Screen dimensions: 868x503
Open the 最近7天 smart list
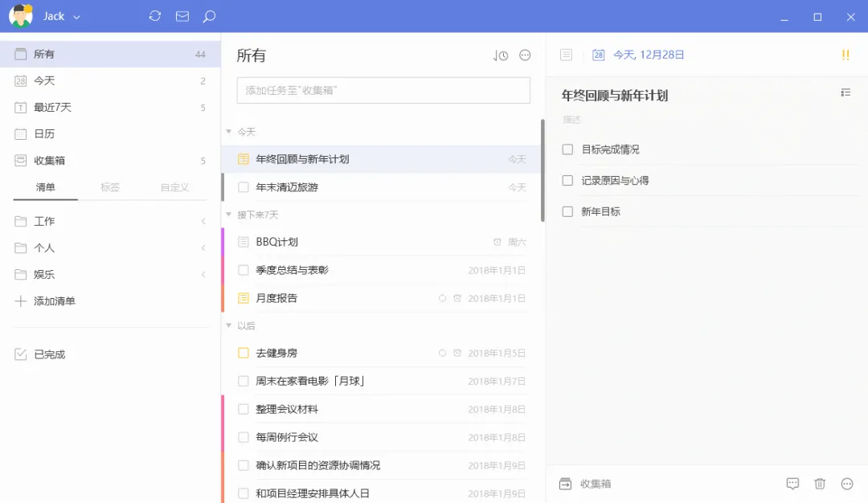click(110, 108)
